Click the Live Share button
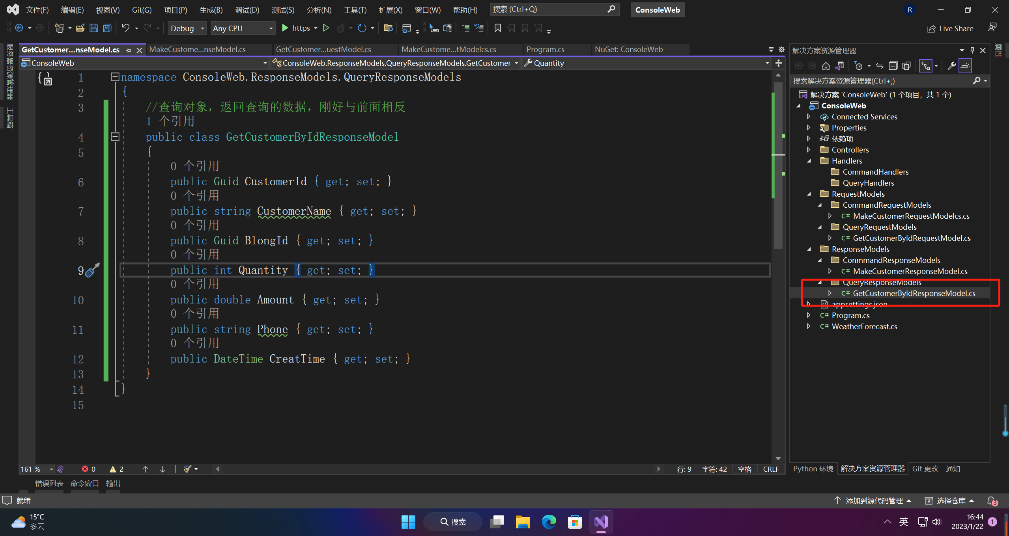Viewport: 1009px width, 536px height. pyautogui.click(x=950, y=28)
